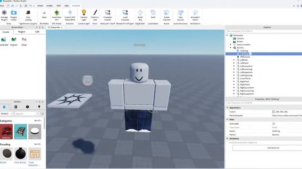The height and width of the screenshot is (169, 302).
Task: Click the Color3 swatch in Properties
Action: [273, 112]
